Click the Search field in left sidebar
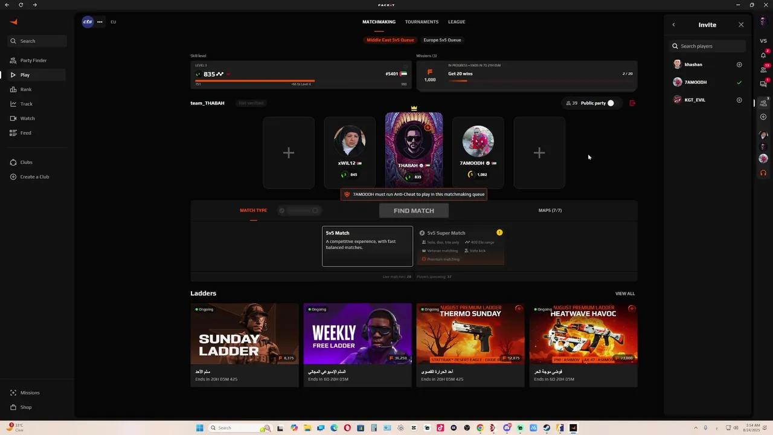The width and height of the screenshot is (773, 435). 38,41
